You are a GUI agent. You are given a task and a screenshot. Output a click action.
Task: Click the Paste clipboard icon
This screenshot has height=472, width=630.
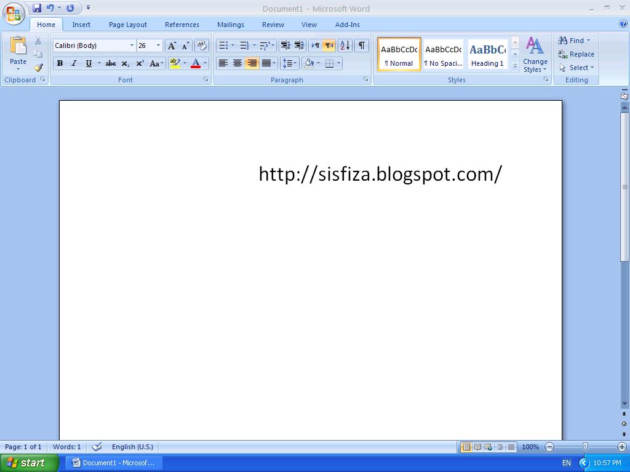(18, 45)
